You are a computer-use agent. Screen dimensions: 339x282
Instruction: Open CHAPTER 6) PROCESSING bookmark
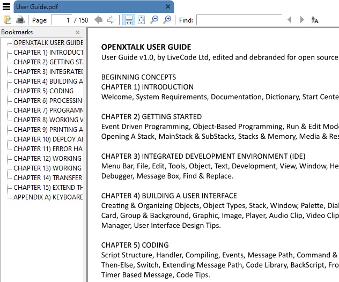[x=48, y=100]
